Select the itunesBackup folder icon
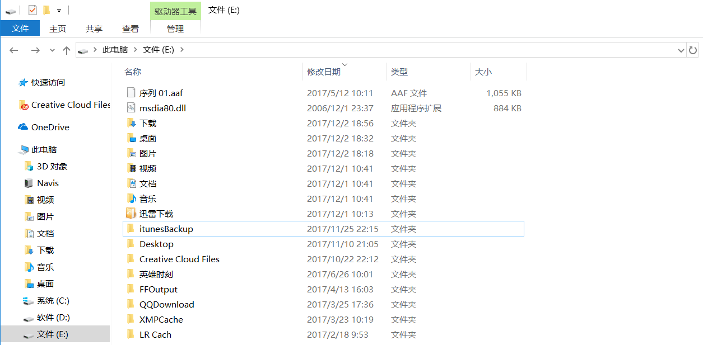Image resolution: width=703 pixels, height=345 pixels. tap(131, 229)
